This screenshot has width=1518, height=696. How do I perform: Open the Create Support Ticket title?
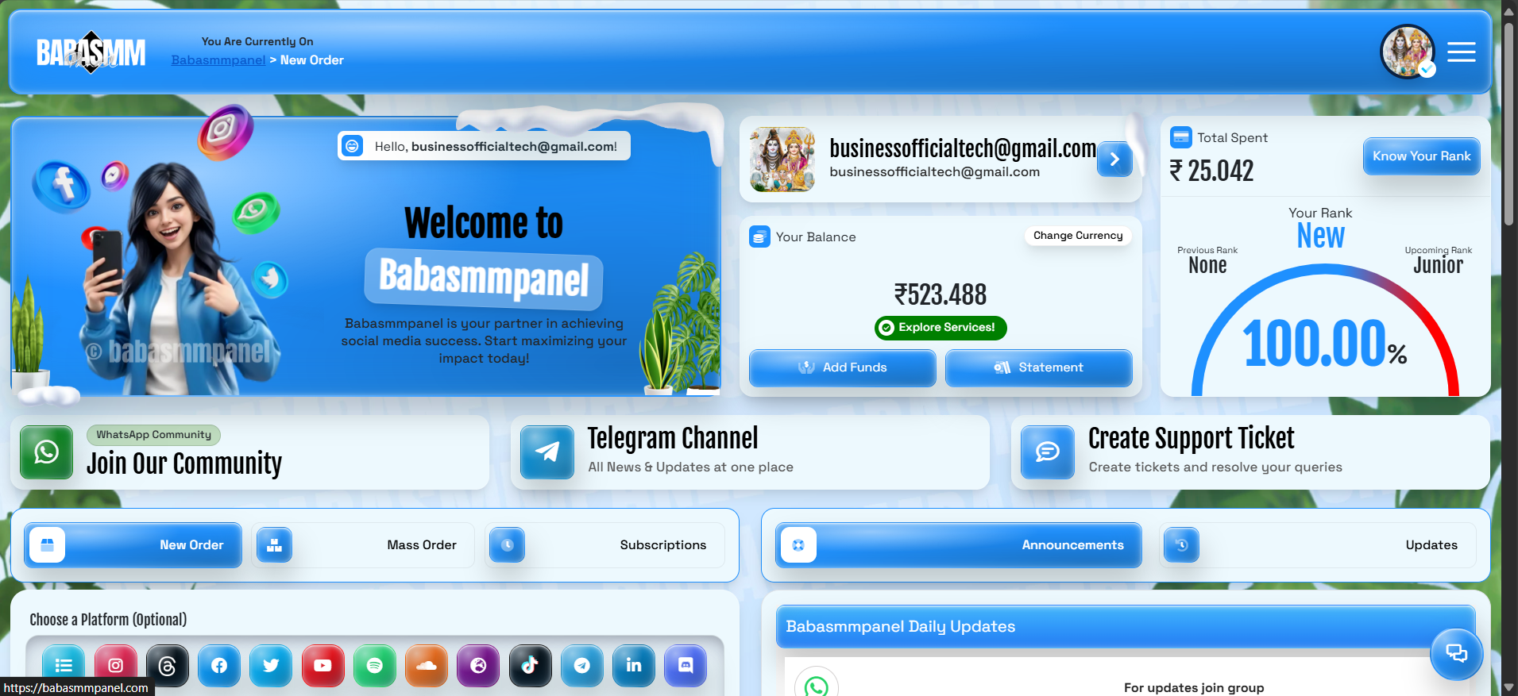coord(1191,438)
